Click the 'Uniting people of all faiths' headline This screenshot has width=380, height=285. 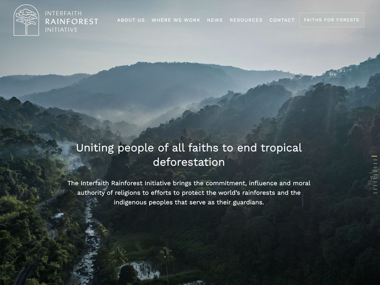[189, 155]
